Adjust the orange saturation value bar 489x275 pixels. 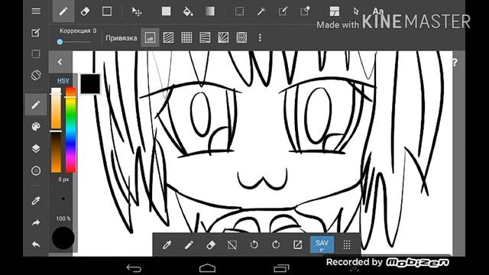point(56,129)
